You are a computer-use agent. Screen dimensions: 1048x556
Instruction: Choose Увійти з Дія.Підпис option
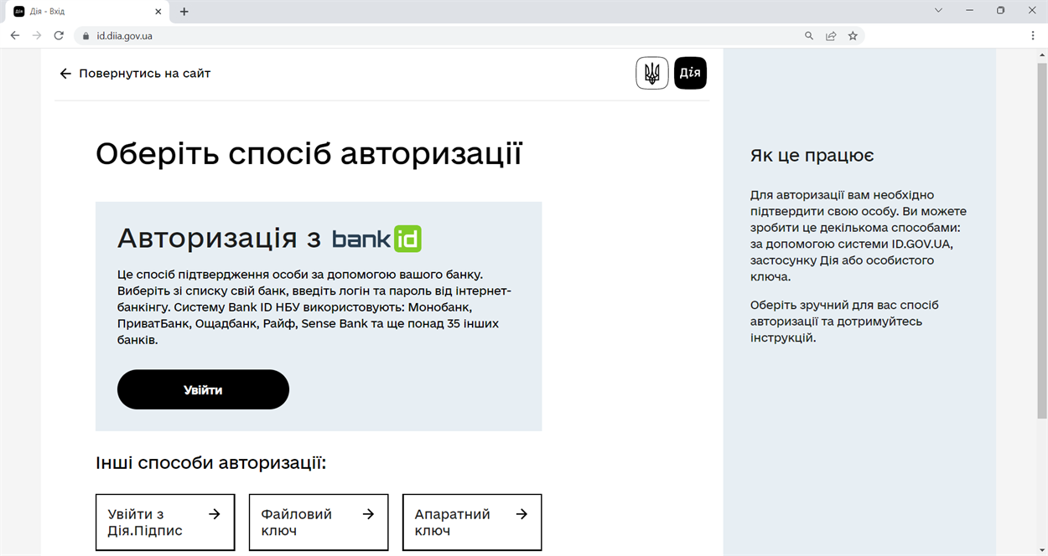point(165,523)
